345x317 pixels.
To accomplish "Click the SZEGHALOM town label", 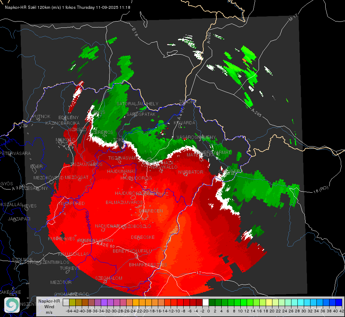I will [109, 278].
